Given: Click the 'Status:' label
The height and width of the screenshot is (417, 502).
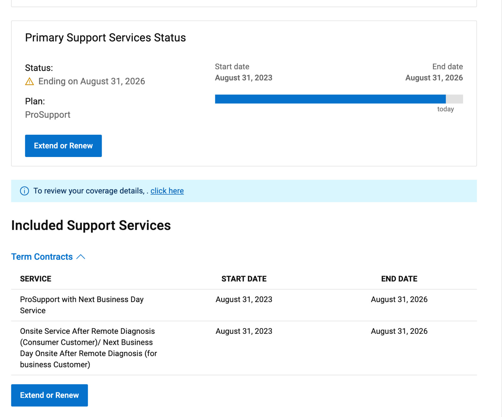Looking at the screenshot, I should point(39,68).
